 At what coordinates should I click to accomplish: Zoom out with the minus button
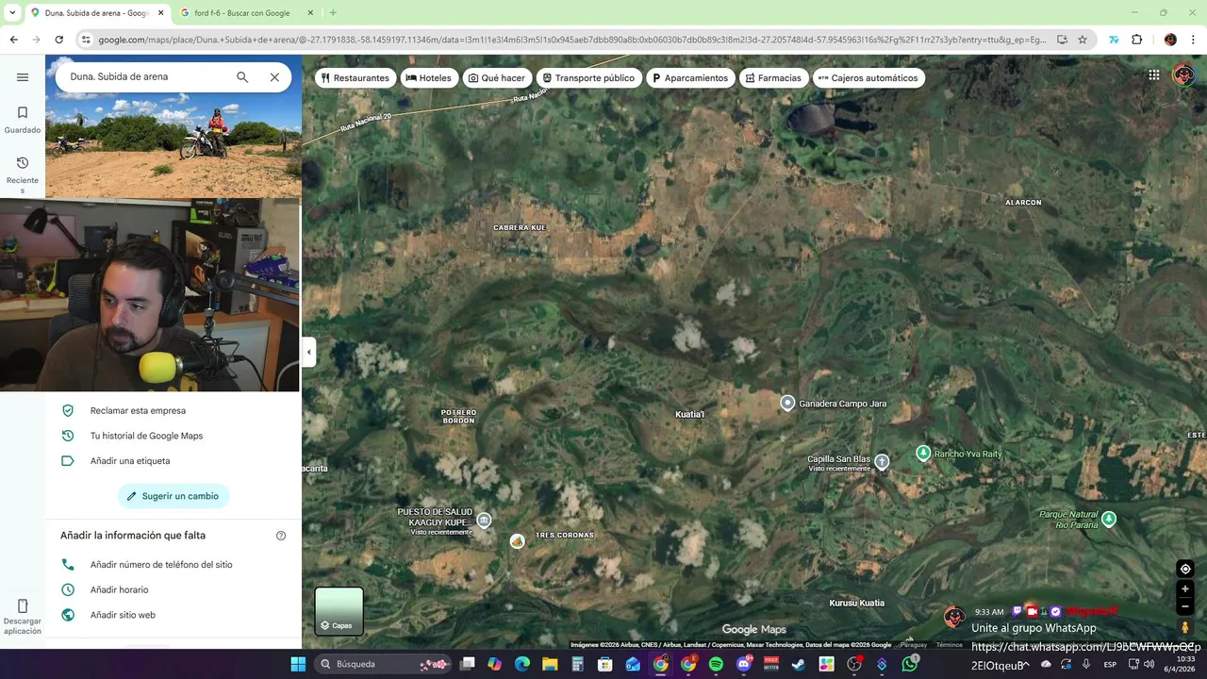1185,606
